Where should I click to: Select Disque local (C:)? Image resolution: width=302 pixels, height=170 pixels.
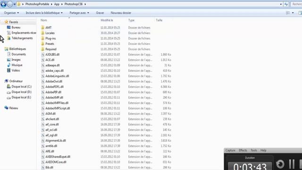(x=21, y=86)
